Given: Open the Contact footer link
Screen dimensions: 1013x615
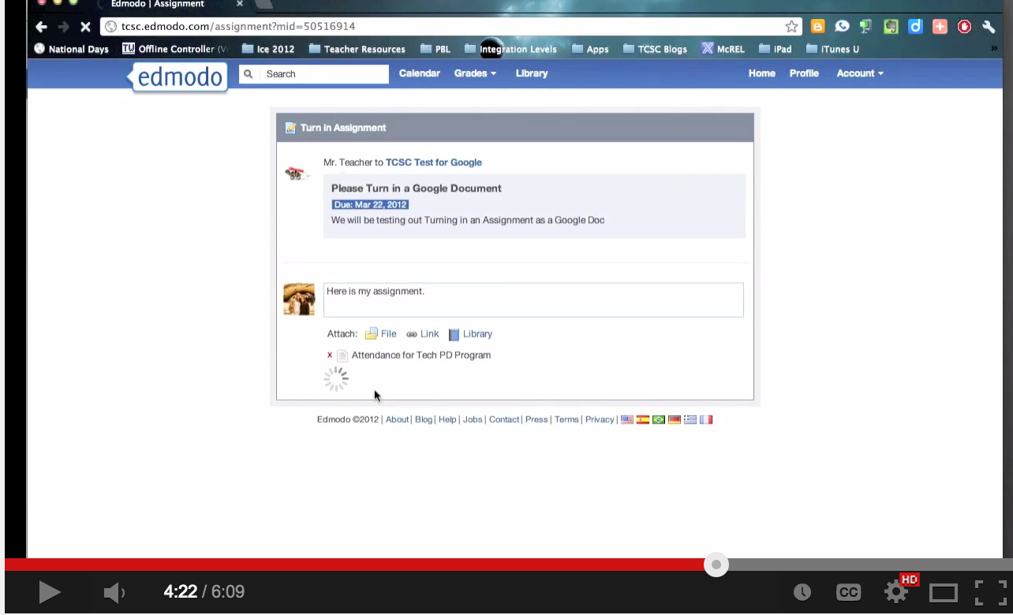Looking at the screenshot, I should [504, 419].
